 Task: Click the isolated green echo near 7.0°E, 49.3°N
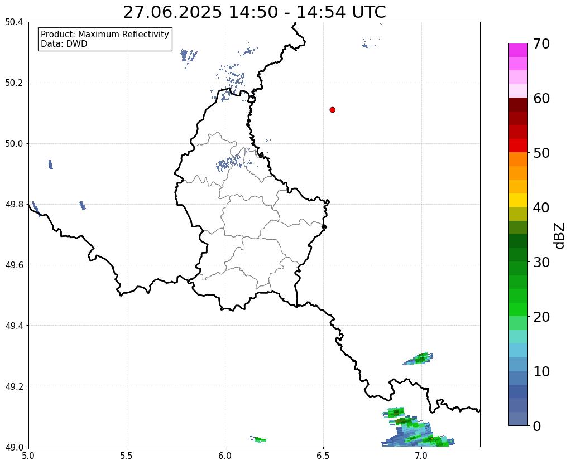tap(419, 359)
